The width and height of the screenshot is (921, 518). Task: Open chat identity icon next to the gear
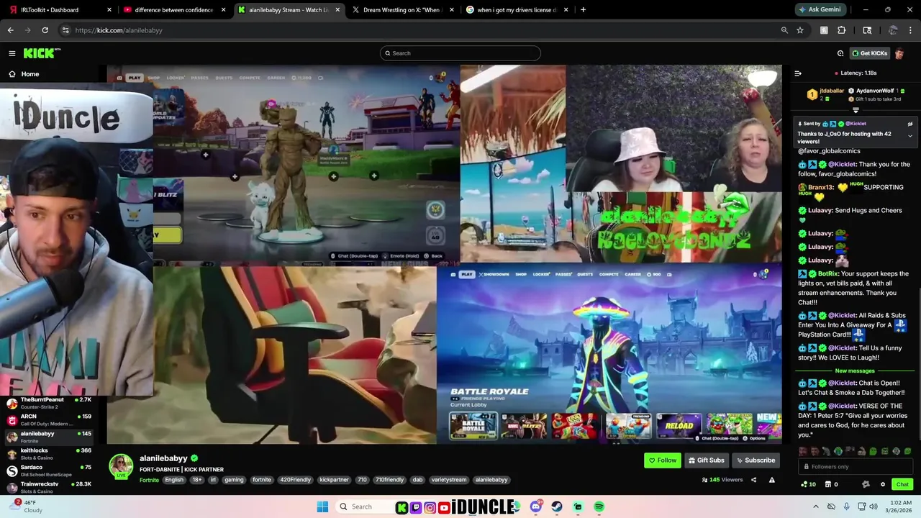(x=866, y=484)
